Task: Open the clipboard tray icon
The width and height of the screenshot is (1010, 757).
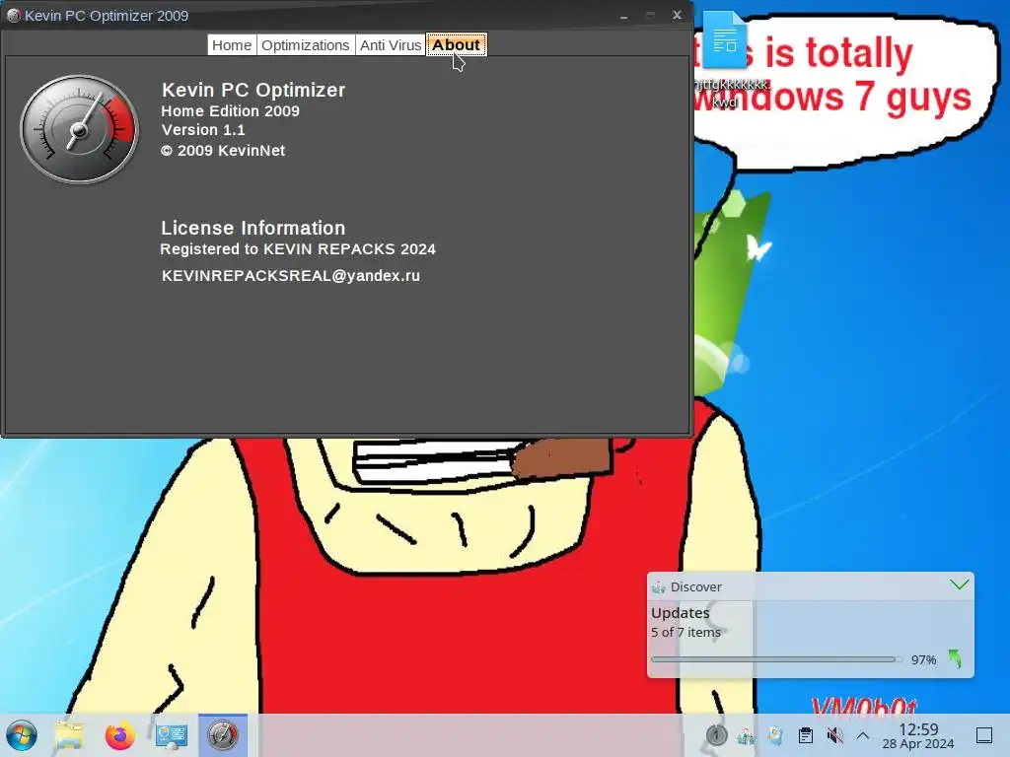Action: click(805, 735)
